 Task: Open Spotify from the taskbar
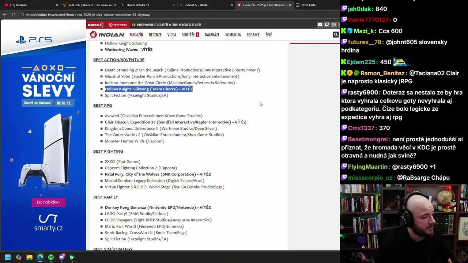pos(51,257)
